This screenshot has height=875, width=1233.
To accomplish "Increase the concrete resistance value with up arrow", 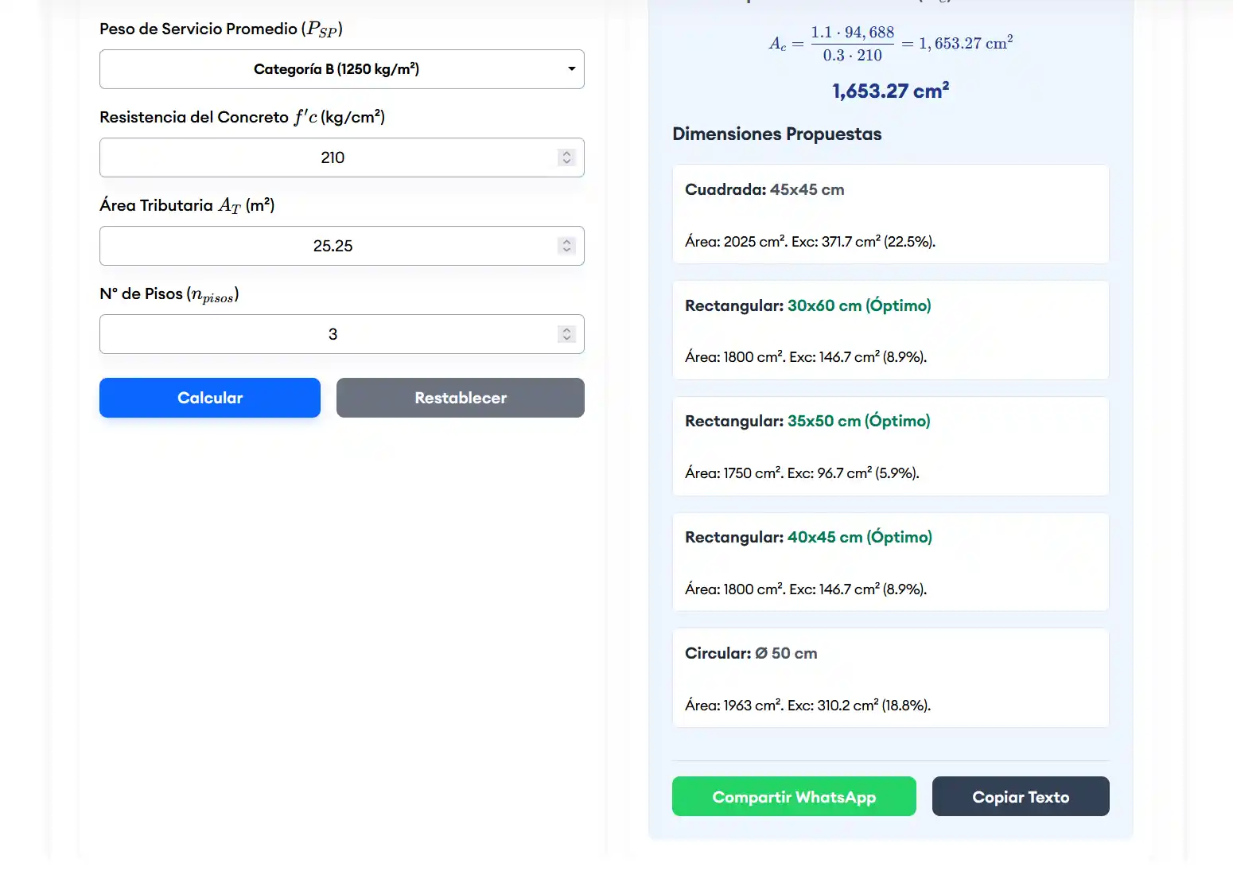I will tap(566, 153).
